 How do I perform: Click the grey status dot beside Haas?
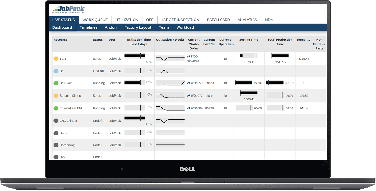point(56,133)
